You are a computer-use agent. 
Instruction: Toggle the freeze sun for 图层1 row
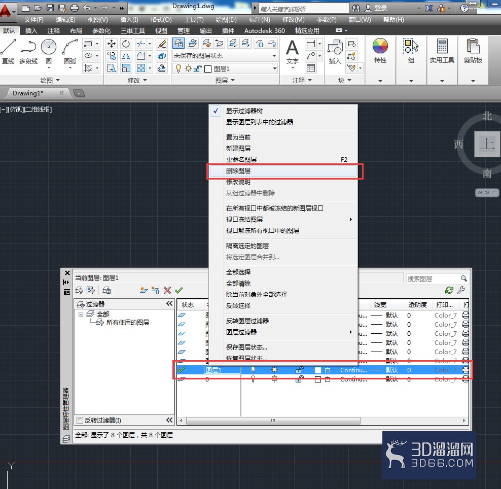click(x=274, y=370)
